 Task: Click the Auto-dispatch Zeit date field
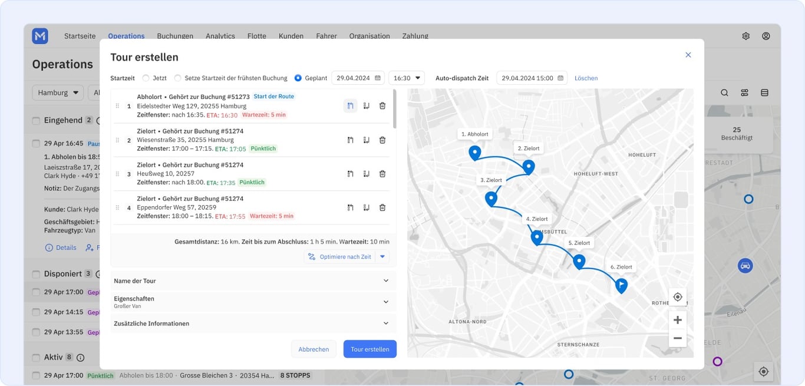click(532, 78)
